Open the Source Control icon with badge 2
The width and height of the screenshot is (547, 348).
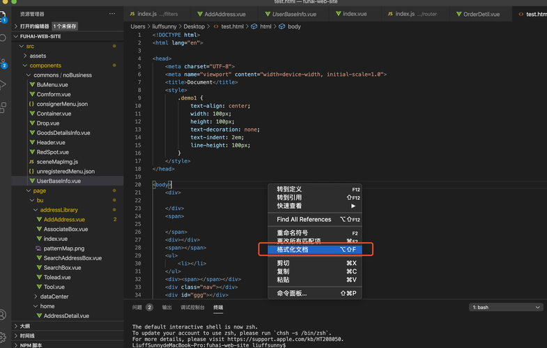3,63
